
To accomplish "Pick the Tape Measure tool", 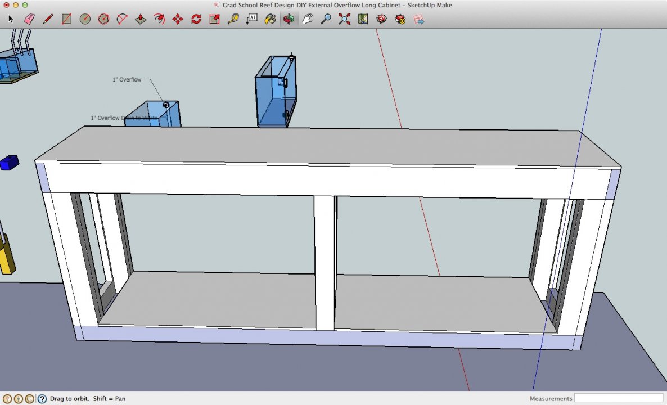I will tap(233, 19).
